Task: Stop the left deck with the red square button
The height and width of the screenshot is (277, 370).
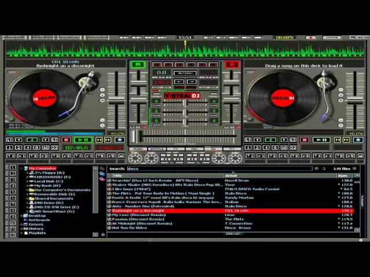Action: tap(66, 140)
